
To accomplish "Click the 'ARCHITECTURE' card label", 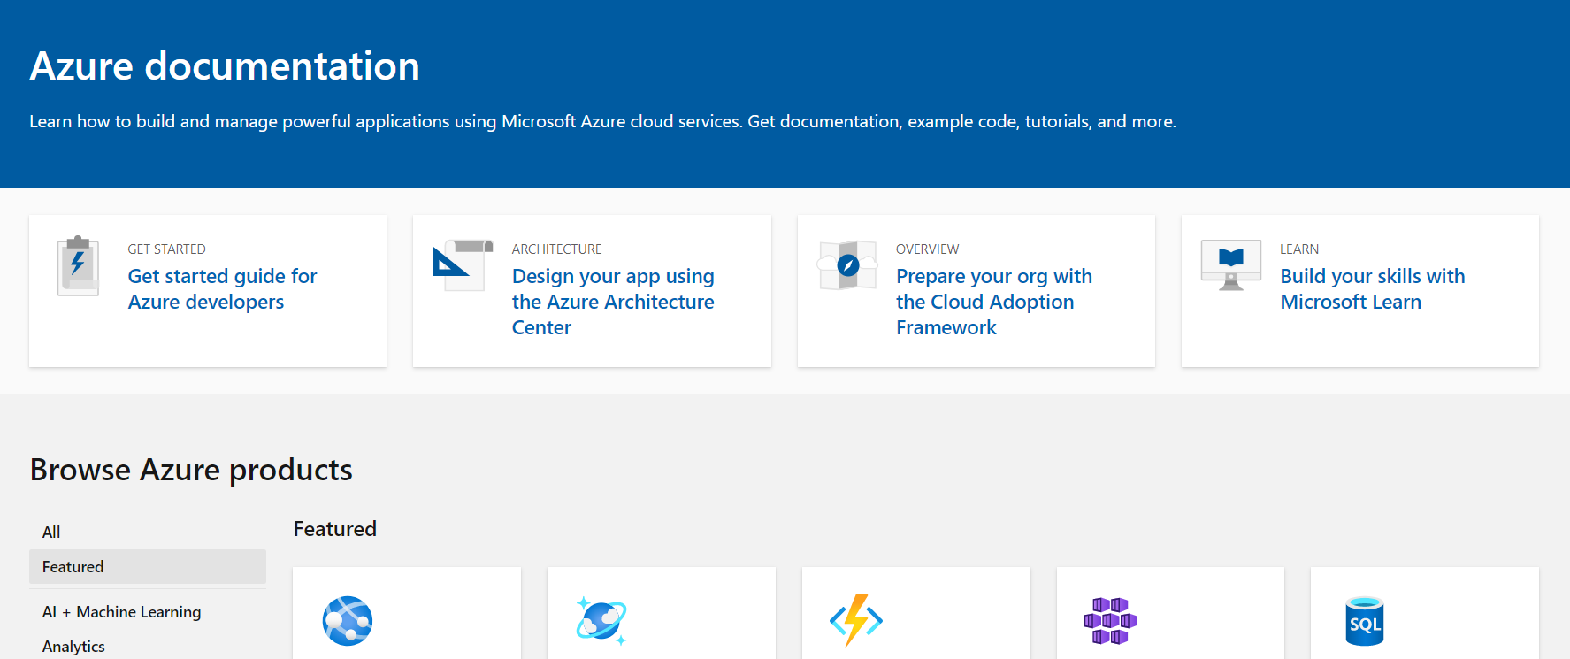I will coord(556,249).
